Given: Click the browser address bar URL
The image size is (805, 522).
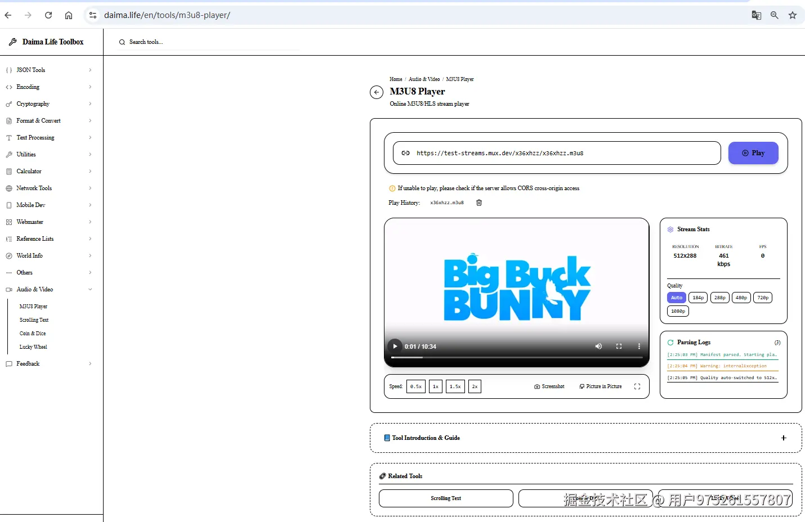Looking at the screenshot, I should click(167, 15).
